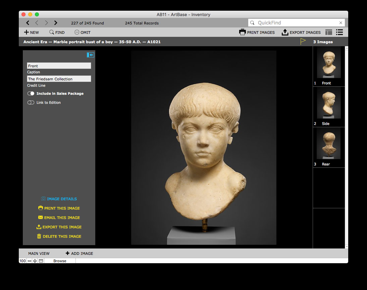This screenshot has height=290, width=367.
Task: Click the magnifier in QuickFind
Action: (x=252, y=23)
